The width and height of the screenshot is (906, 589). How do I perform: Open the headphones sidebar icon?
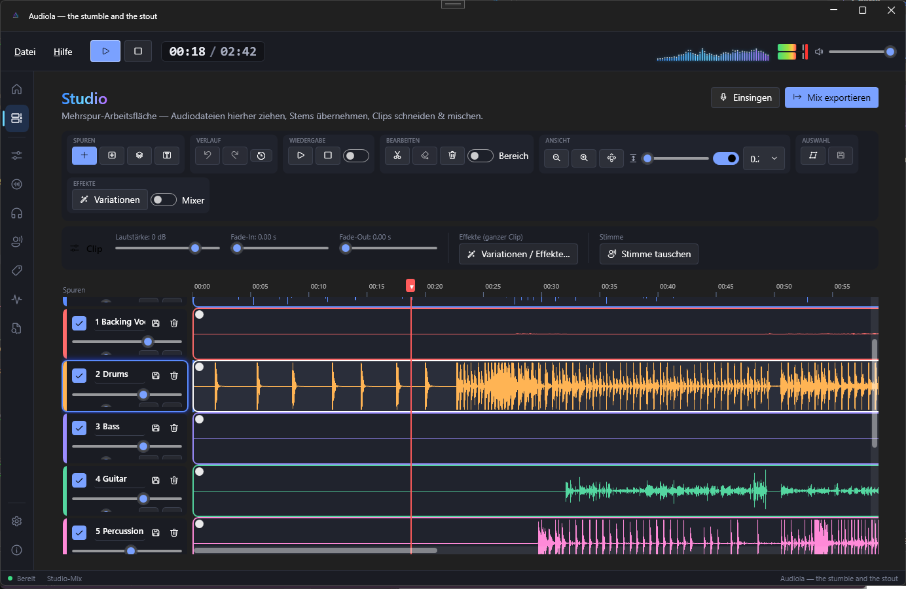[17, 213]
